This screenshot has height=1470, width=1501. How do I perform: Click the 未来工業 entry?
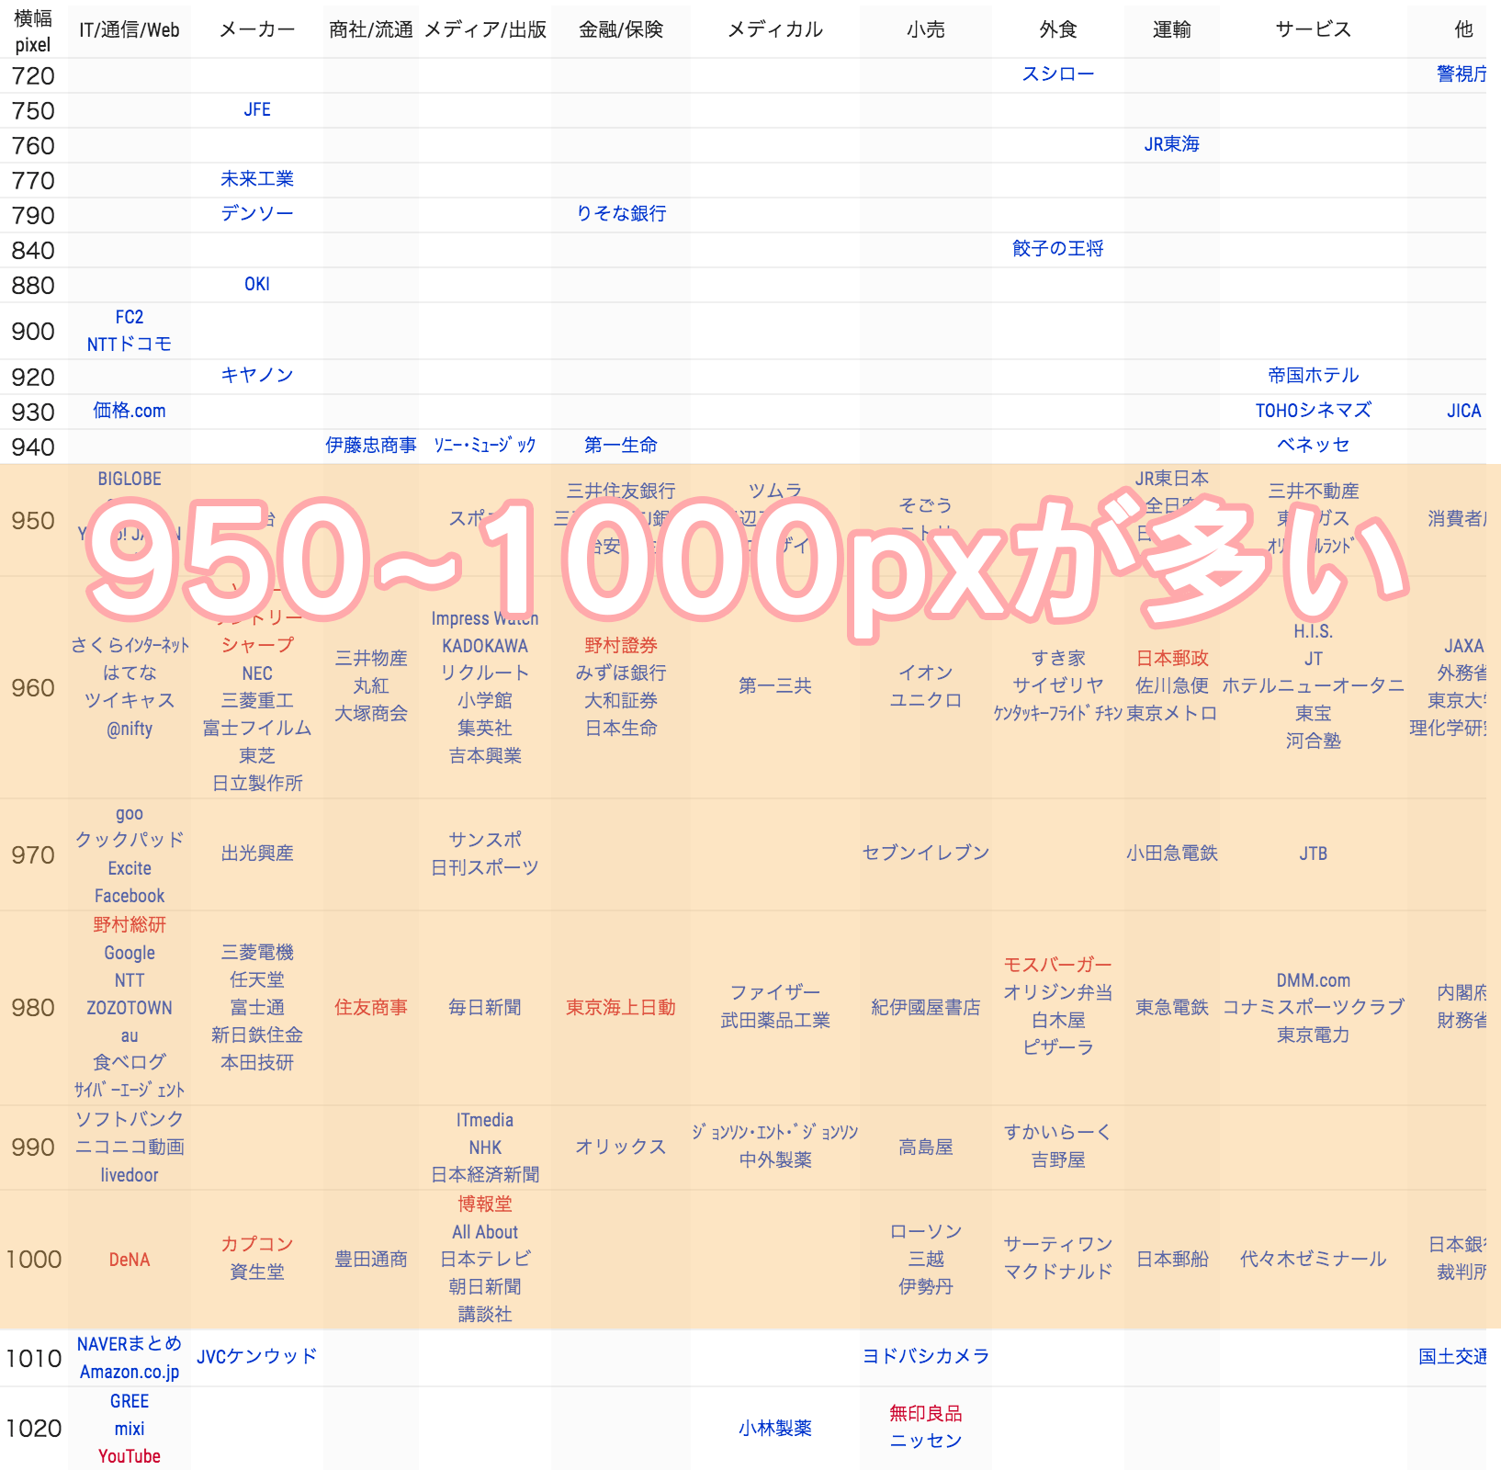click(x=257, y=179)
